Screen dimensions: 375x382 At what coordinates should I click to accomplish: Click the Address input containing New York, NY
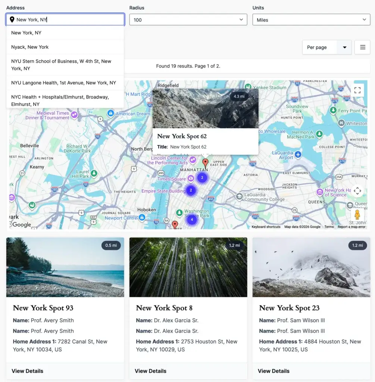pyautogui.click(x=65, y=19)
